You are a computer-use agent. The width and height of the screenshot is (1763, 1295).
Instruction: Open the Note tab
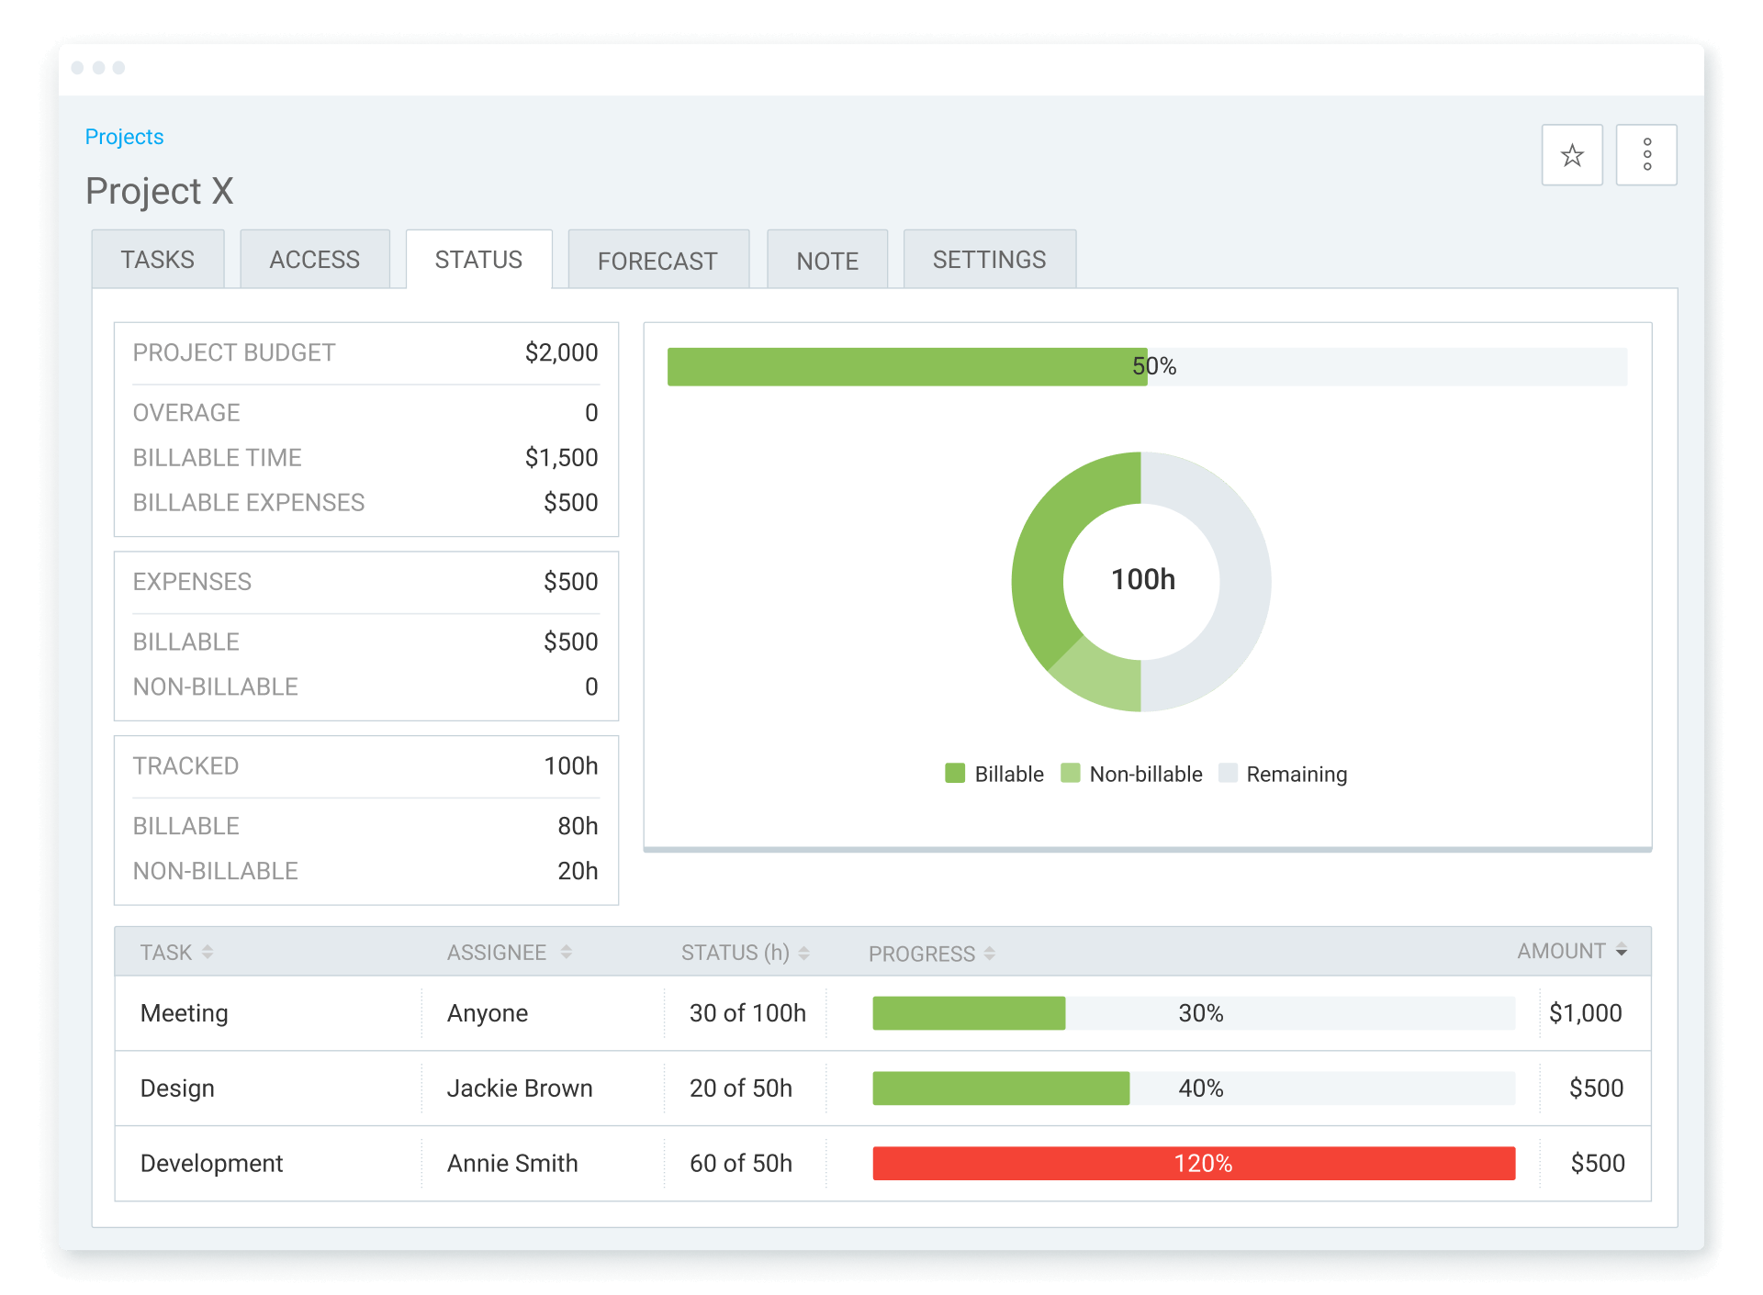tap(826, 261)
